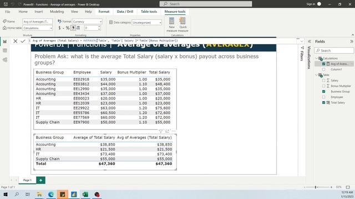Collapse the ribbon with caret
The width and height of the screenshot is (355, 199).
click(353, 35)
